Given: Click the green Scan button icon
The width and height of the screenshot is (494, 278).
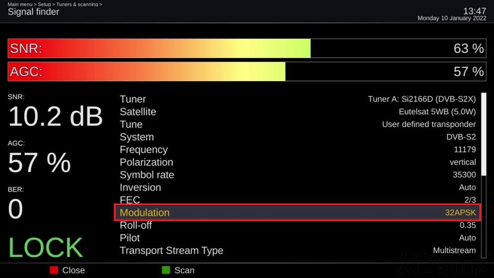Looking at the screenshot, I should 165,270.
